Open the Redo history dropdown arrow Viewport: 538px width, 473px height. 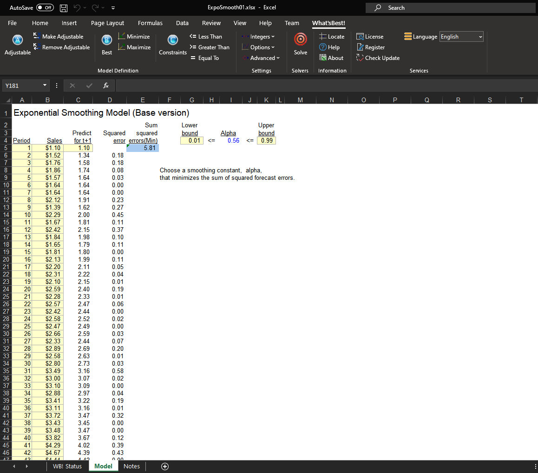click(x=103, y=7)
